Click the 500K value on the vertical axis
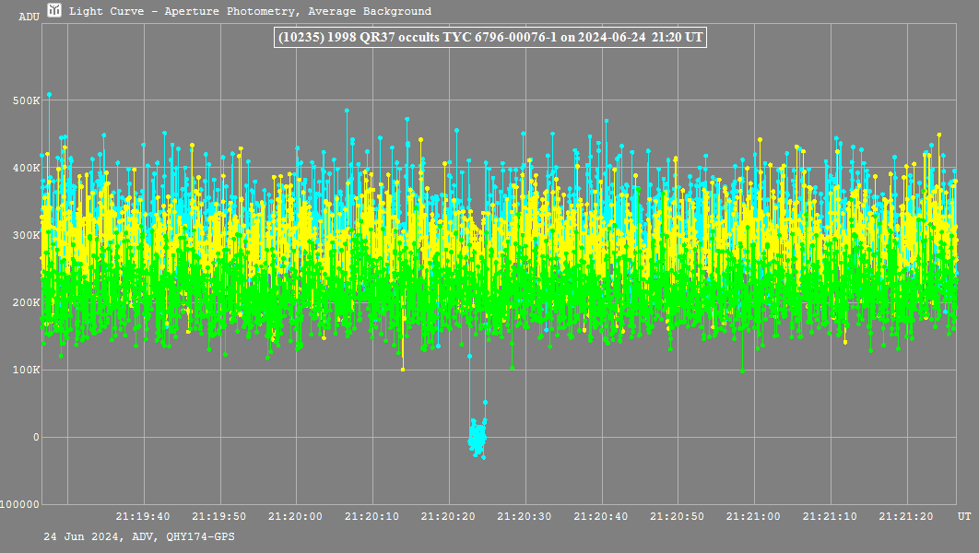This screenshot has height=553, width=979. 25,100
